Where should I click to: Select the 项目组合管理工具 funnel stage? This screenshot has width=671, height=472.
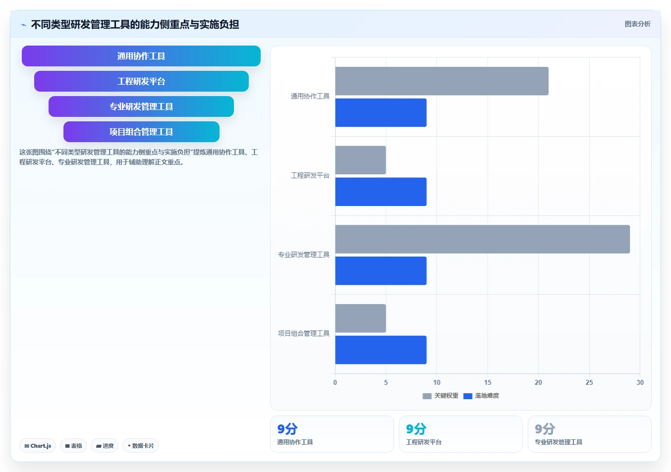click(x=141, y=132)
